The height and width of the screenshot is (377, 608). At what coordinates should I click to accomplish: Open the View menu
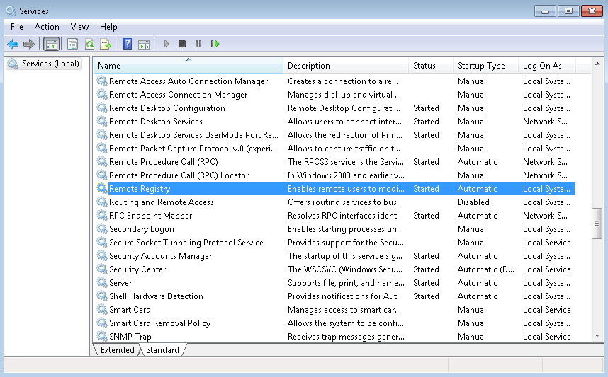(x=79, y=27)
